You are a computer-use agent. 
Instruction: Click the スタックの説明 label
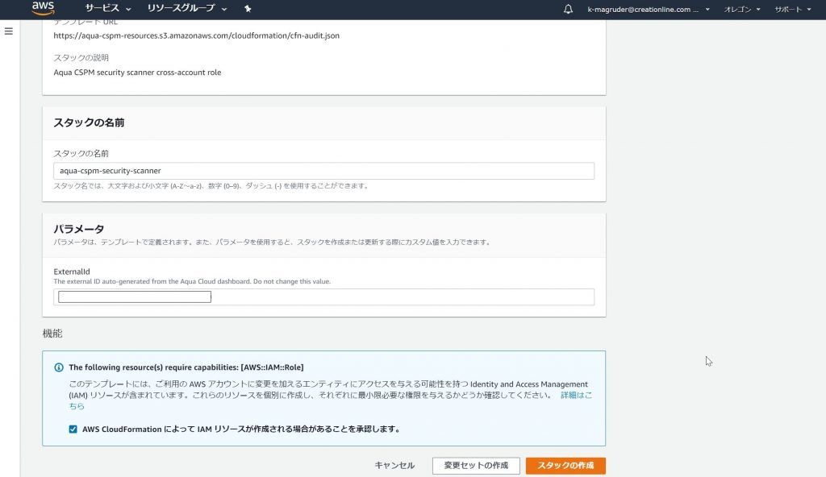click(81, 58)
